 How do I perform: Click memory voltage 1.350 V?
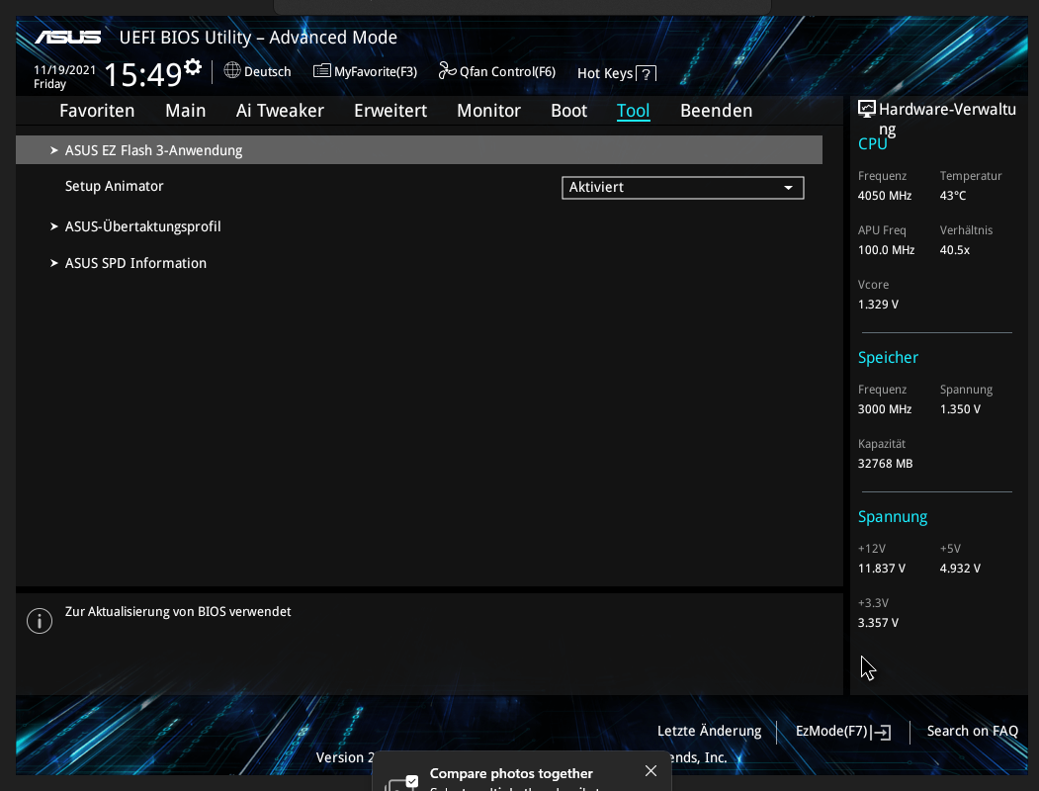[x=960, y=408]
